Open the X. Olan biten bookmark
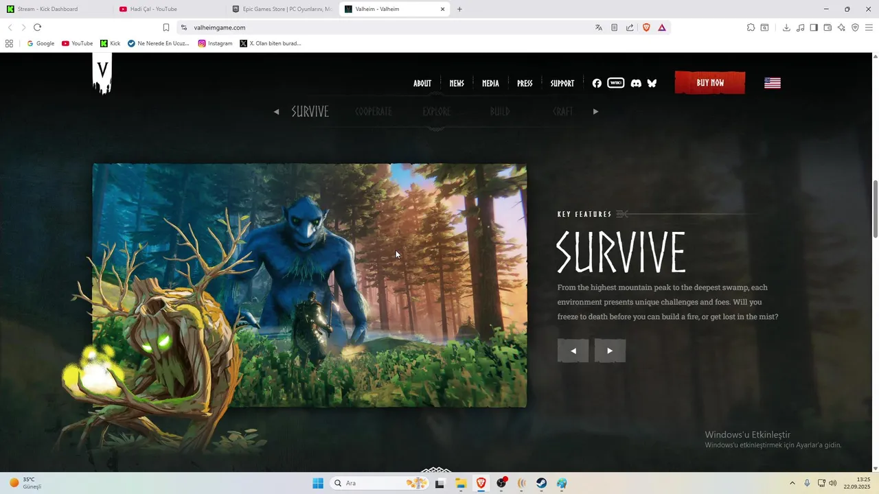The height and width of the screenshot is (494, 879). click(271, 43)
